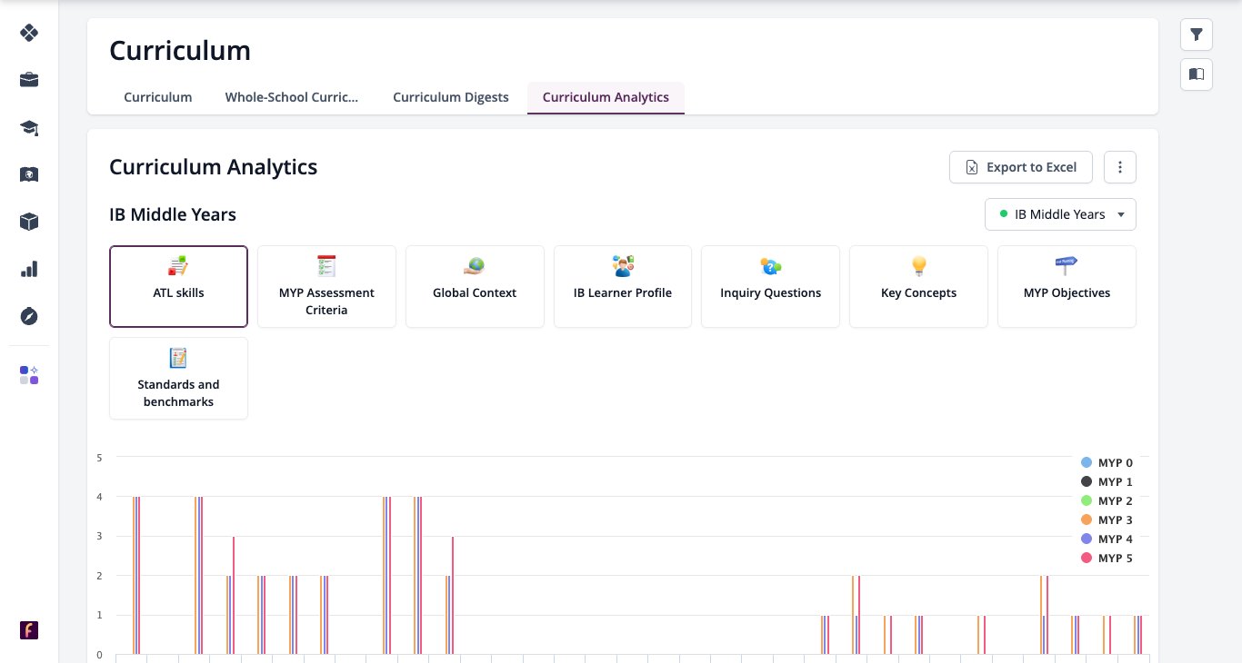Click the graduation cap sidebar icon
The image size is (1242, 663).
[x=29, y=127]
